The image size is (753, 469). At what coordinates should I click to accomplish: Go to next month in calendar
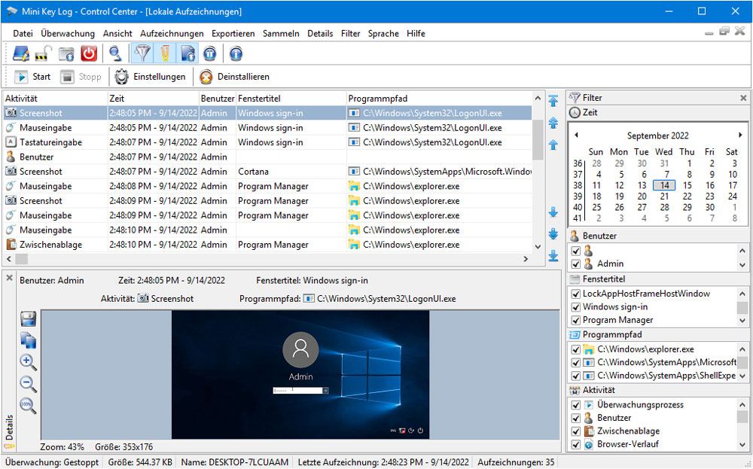(x=740, y=136)
